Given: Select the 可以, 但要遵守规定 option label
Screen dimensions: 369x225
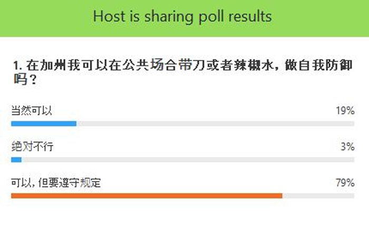Looking at the screenshot, I should coord(56,183).
